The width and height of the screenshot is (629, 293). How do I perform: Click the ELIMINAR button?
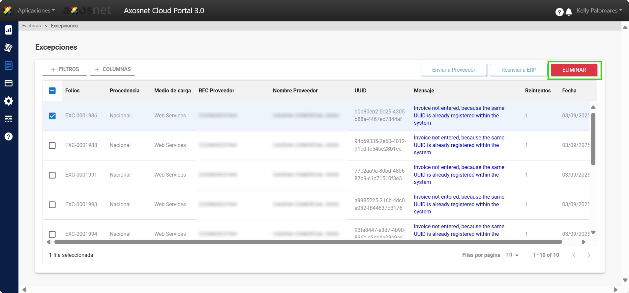(x=574, y=70)
